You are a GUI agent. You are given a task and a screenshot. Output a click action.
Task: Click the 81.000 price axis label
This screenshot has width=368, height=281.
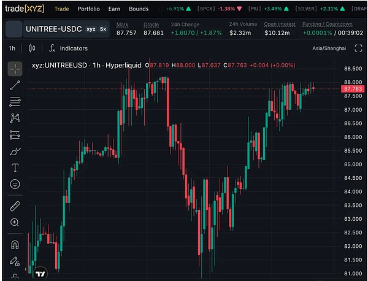click(353, 274)
